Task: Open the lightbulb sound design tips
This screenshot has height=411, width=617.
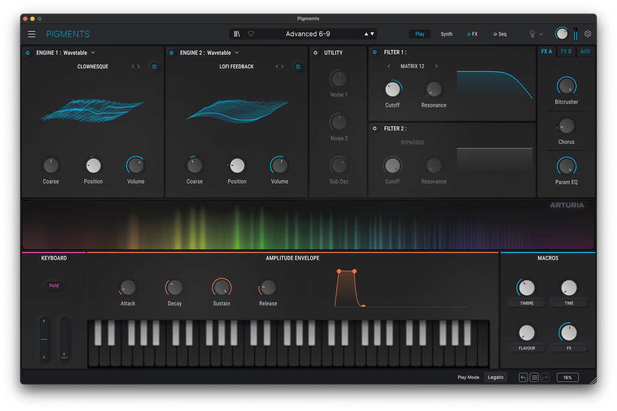Action: click(533, 34)
